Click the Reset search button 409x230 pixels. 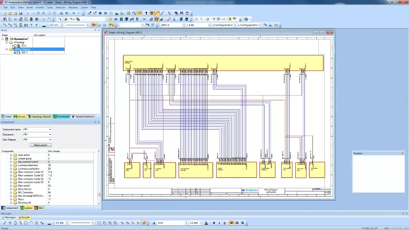click(40, 145)
